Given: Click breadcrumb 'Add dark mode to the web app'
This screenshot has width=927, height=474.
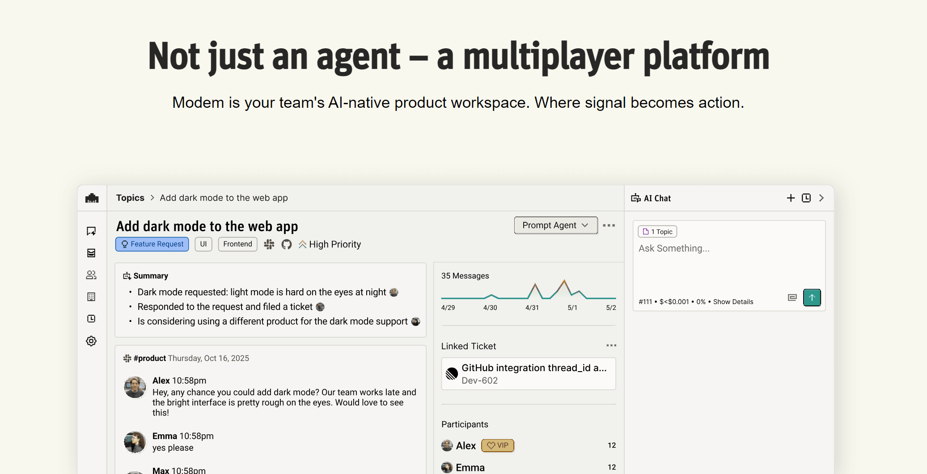Looking at the screenshot, I should [x=224, y=198].
